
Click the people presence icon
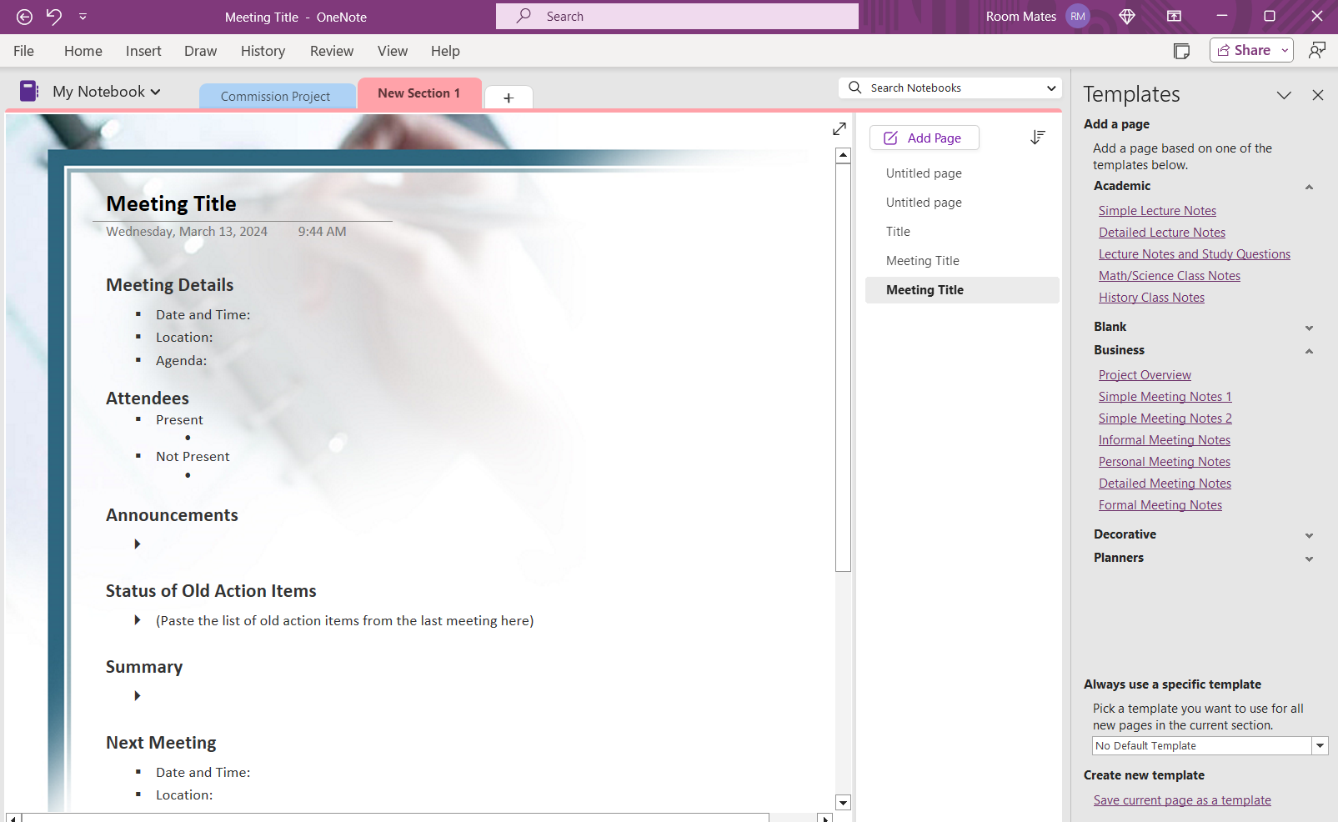click(x=1317, y=50)
